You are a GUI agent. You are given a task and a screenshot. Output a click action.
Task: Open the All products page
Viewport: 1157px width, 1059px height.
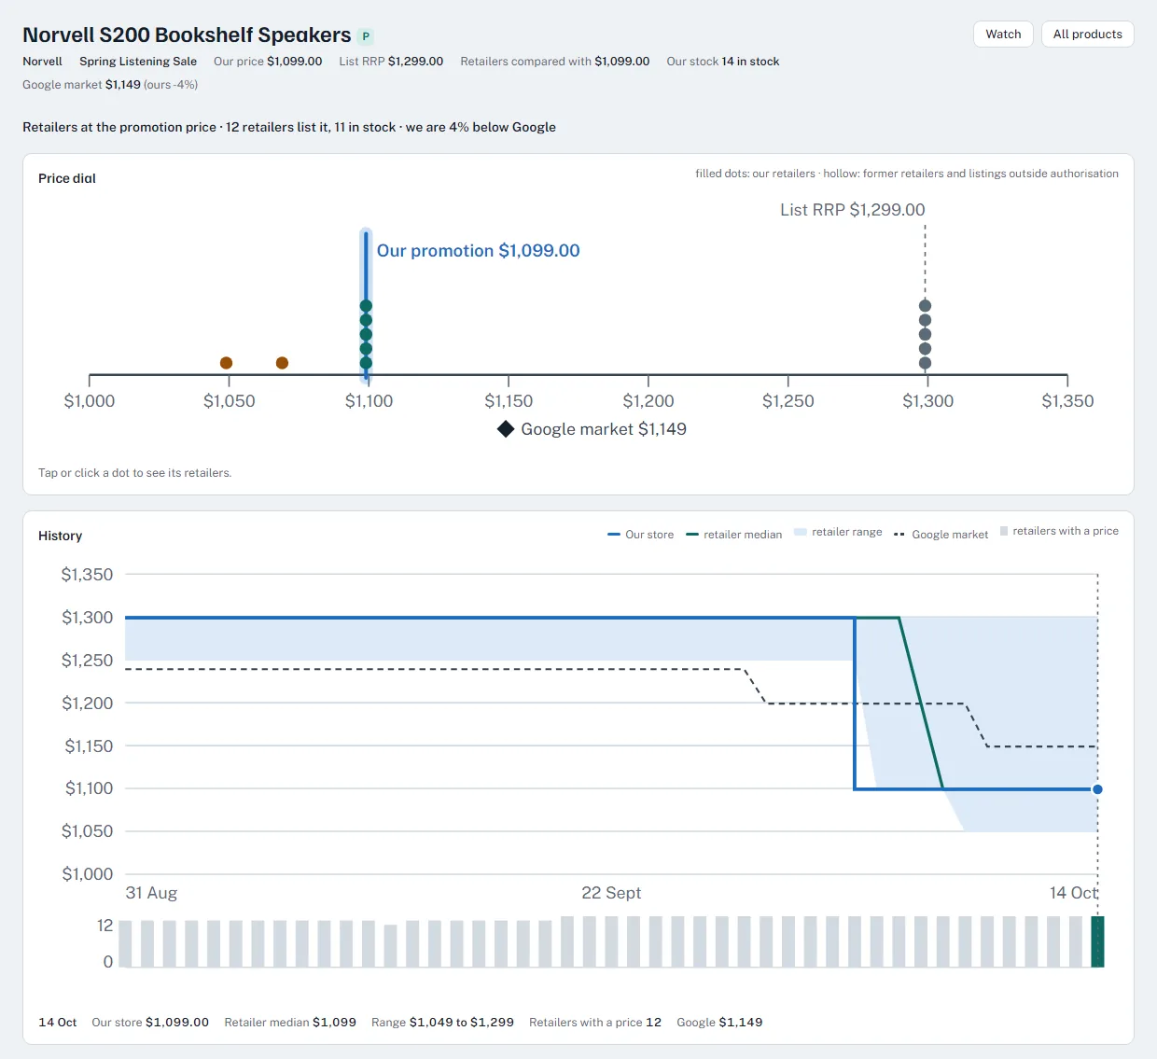click(x=1088, y=35)
